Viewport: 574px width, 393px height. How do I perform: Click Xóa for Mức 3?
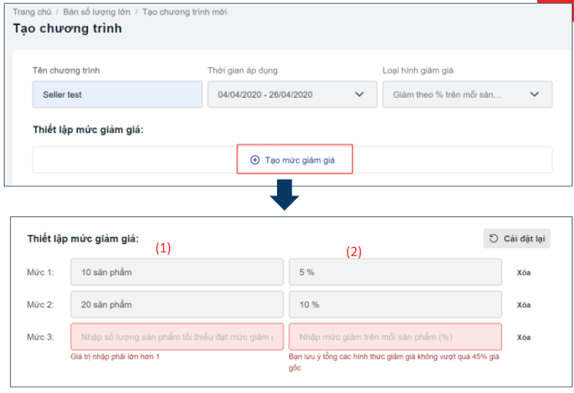click(523, 337)
